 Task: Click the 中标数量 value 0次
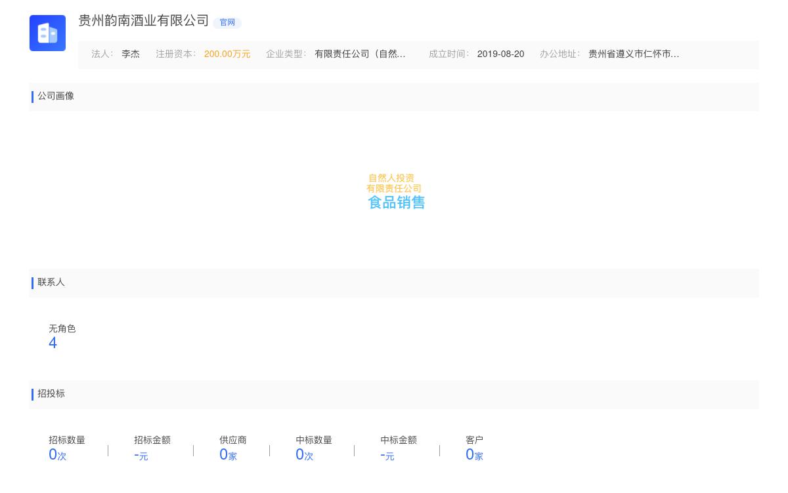pos(305,455)
